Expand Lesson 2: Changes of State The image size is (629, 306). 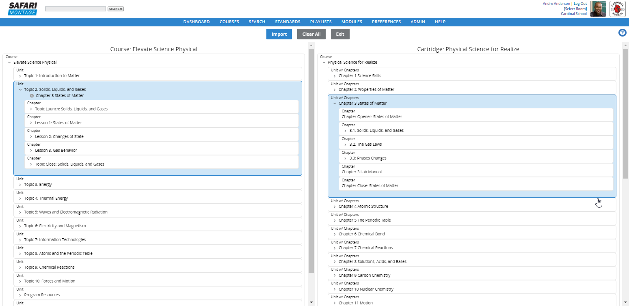31,137
